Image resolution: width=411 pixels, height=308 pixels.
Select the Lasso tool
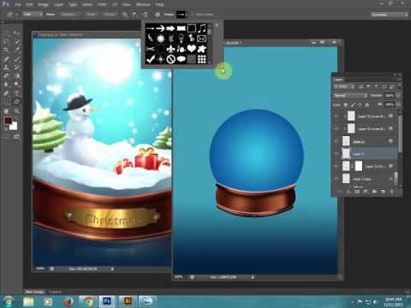pos(6,42)
